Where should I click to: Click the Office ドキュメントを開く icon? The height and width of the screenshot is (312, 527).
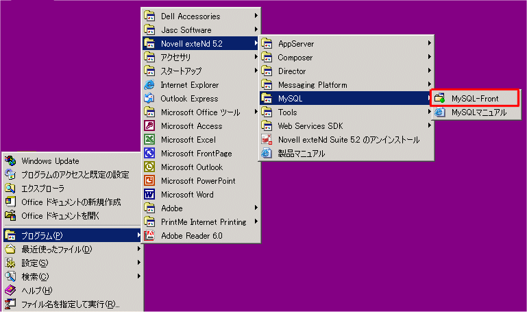10,215
